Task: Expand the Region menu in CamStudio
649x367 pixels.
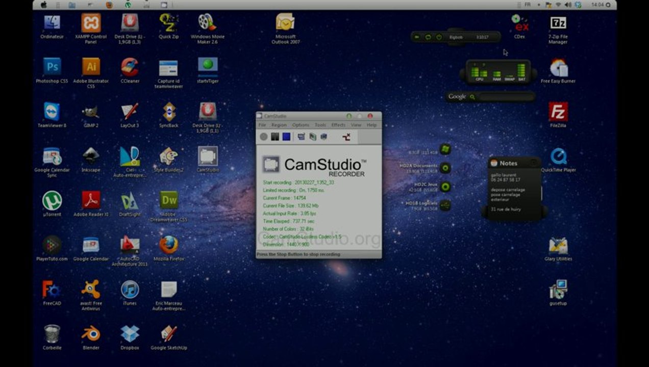Action: [x=279, y=125]
